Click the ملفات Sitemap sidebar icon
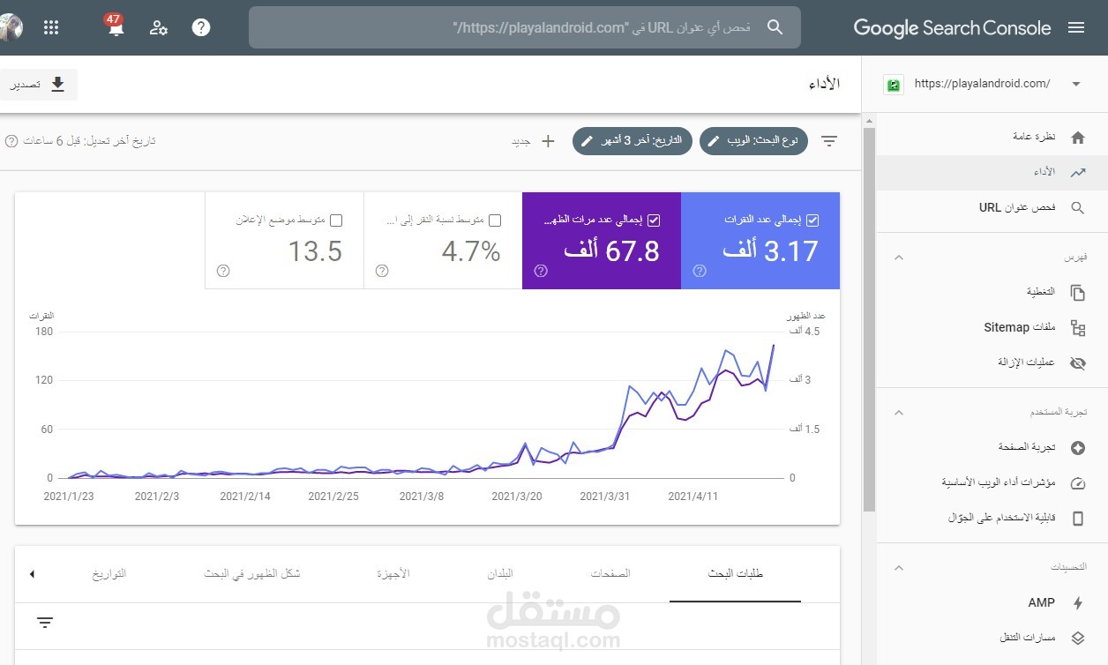 point(1078,327)
